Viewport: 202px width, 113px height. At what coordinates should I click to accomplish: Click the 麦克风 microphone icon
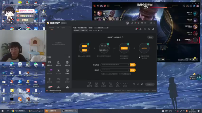pyautogui.click(x=117, y=84)
